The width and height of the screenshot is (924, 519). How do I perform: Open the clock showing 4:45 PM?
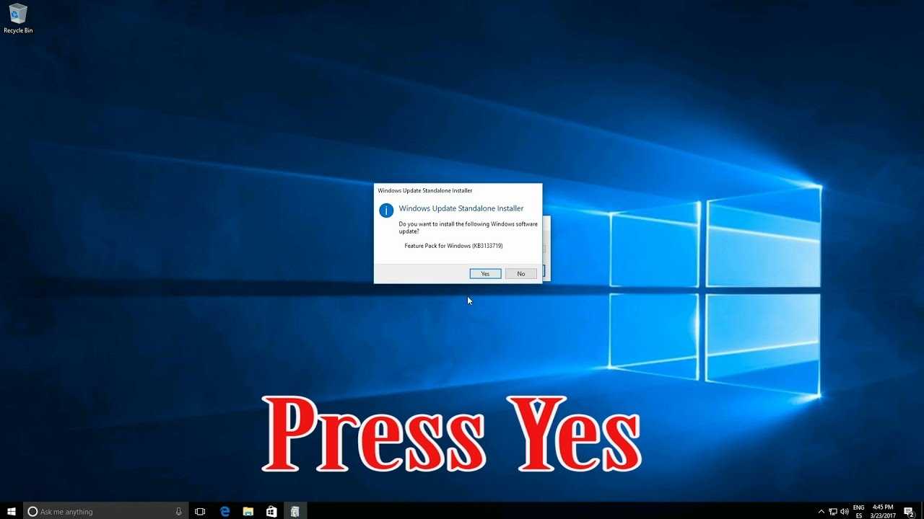point(883,511)
